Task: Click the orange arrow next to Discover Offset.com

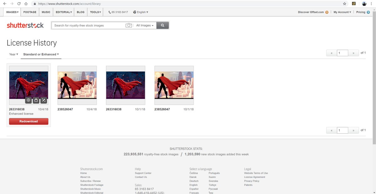Action: click(x=327, y=12)
